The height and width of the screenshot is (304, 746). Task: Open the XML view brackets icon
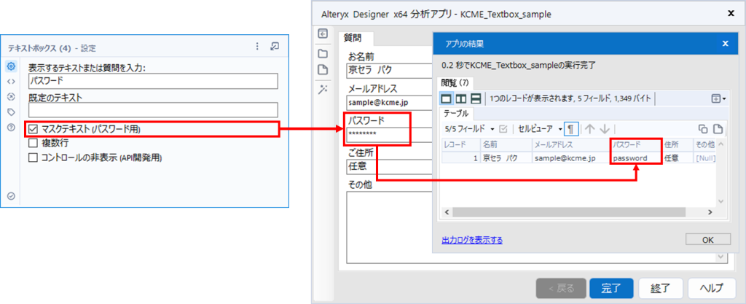coord(12,82)
